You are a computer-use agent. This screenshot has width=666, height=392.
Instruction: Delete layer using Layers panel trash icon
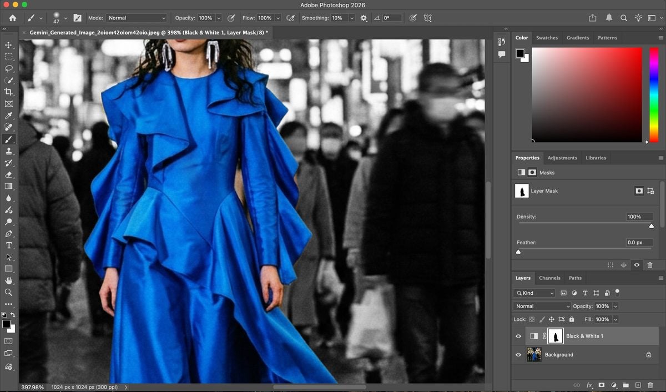point(650,385)
